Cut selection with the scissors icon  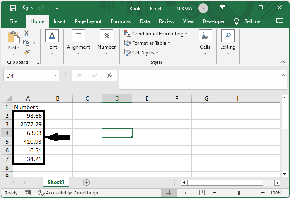[26, 33]
